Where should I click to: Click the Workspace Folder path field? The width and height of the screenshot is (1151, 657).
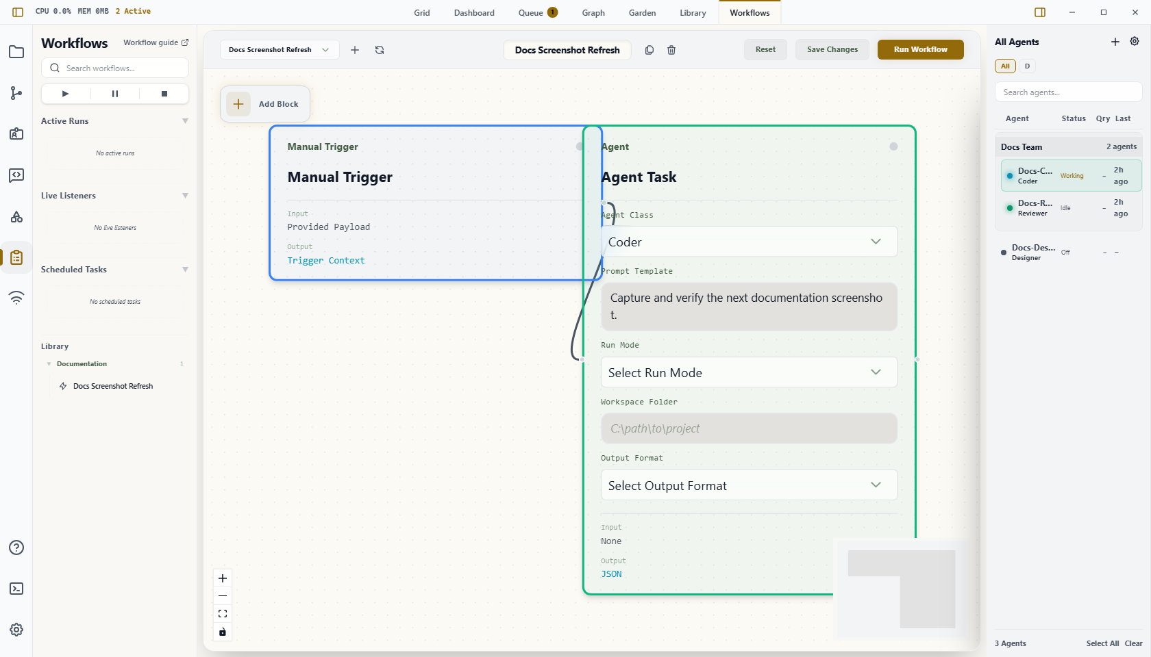[x=749, y=428]
